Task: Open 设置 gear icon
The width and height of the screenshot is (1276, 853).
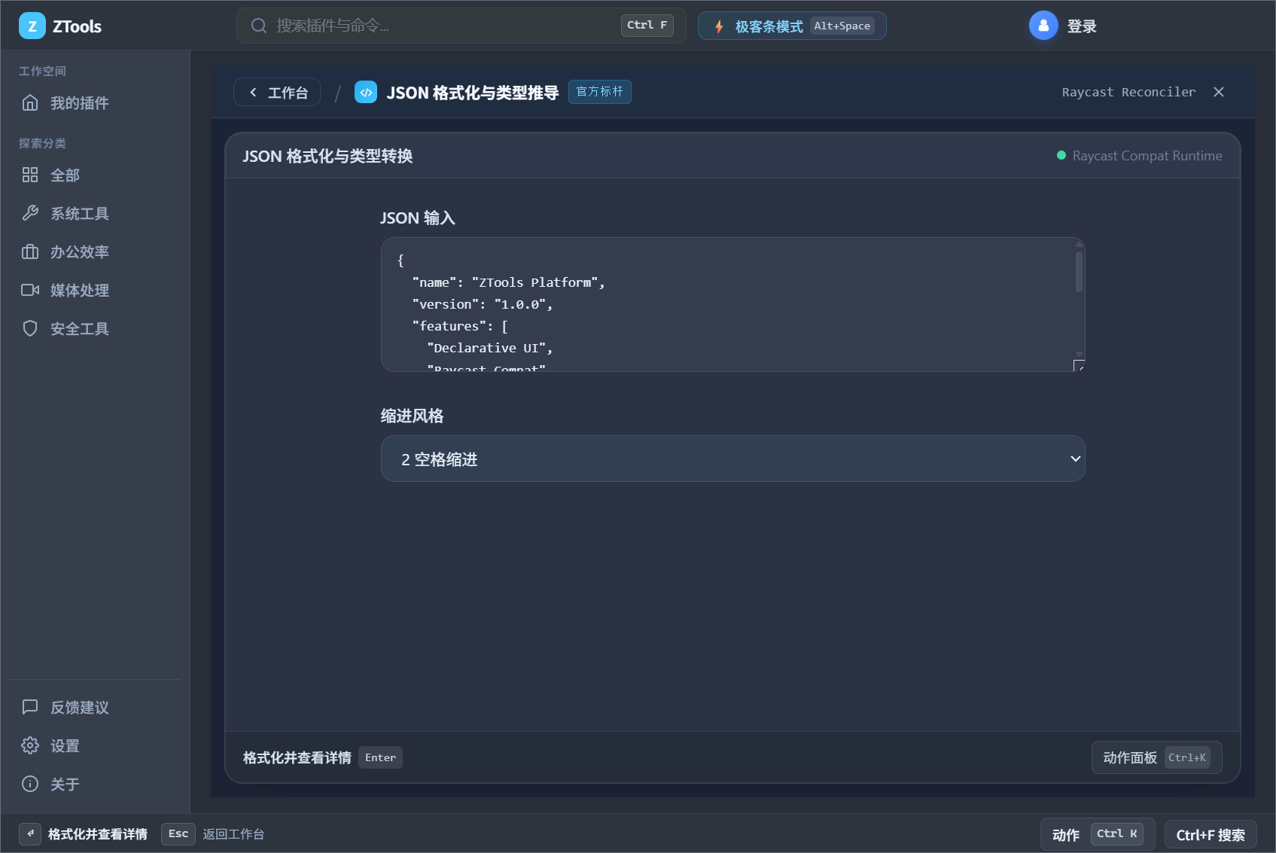Action: (30, 746)
